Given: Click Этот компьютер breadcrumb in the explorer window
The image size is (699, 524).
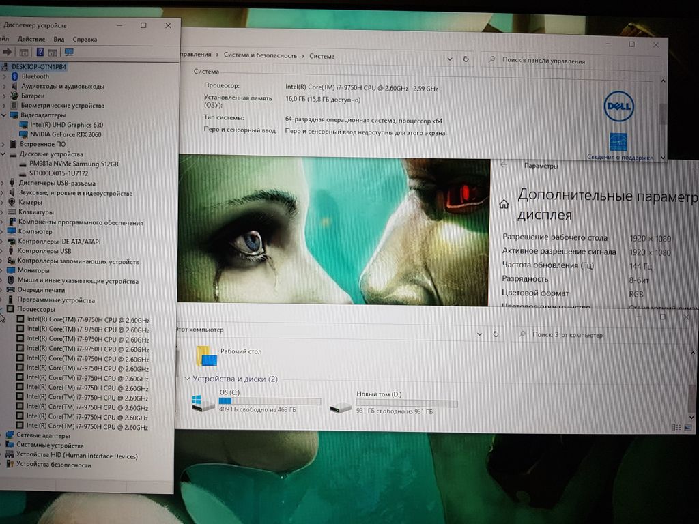Looking at the screenshot, I should coord(199,330).
